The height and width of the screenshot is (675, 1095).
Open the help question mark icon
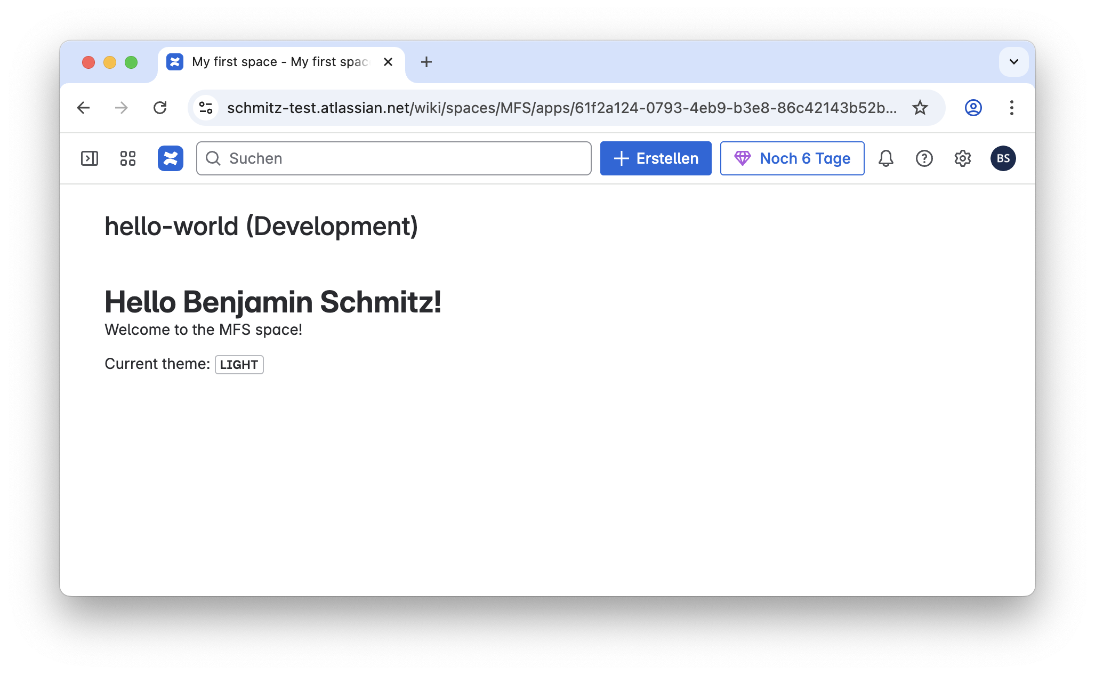pyautogui.click(x=924, y=158)
